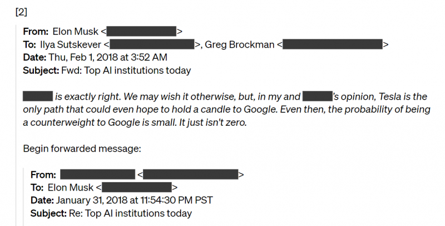Click sender name Elon Musk in top header

click(76, 32)
